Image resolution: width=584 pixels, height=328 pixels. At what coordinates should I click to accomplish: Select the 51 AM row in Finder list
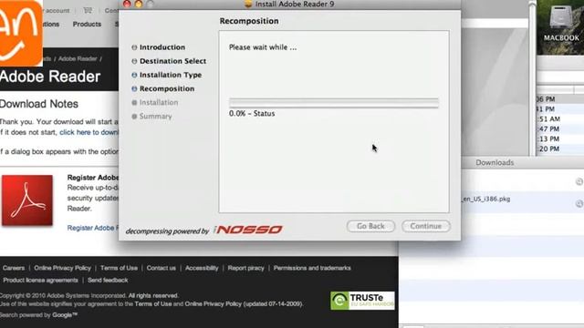[559, 119]
